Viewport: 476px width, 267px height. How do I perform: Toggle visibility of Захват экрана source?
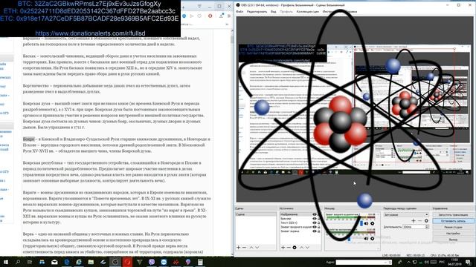pos(315,231)
